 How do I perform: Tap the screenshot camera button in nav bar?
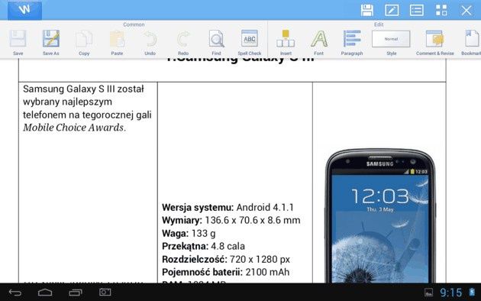point(105,292)
